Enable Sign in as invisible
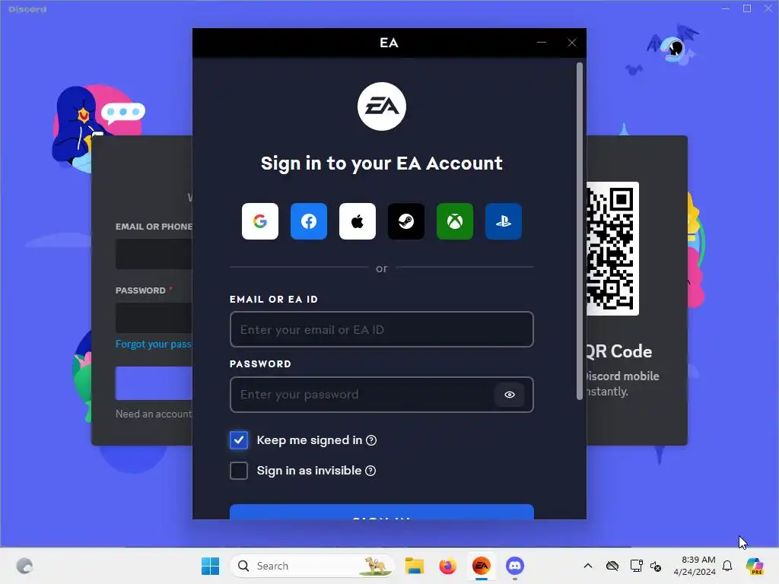 [239, 471]
